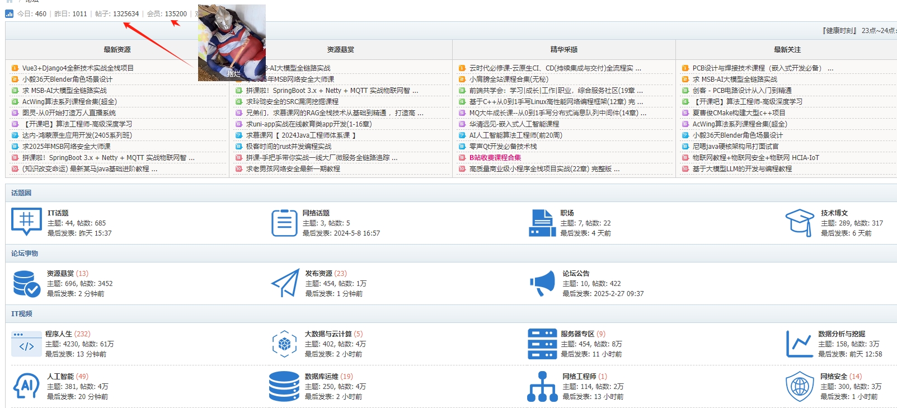Open the 论坛公告 megaphone icon

542,283
